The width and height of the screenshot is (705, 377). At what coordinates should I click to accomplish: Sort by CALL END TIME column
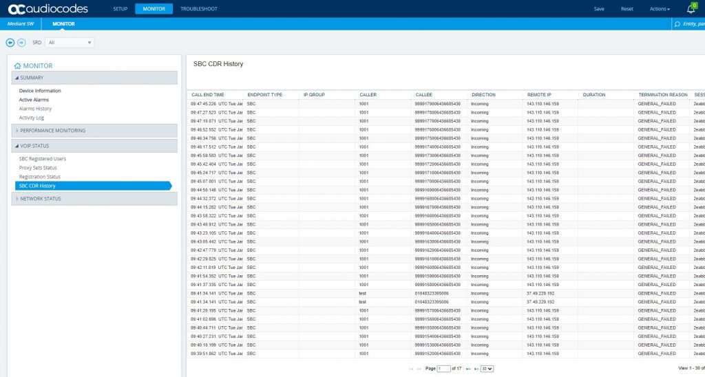[208, 95]
